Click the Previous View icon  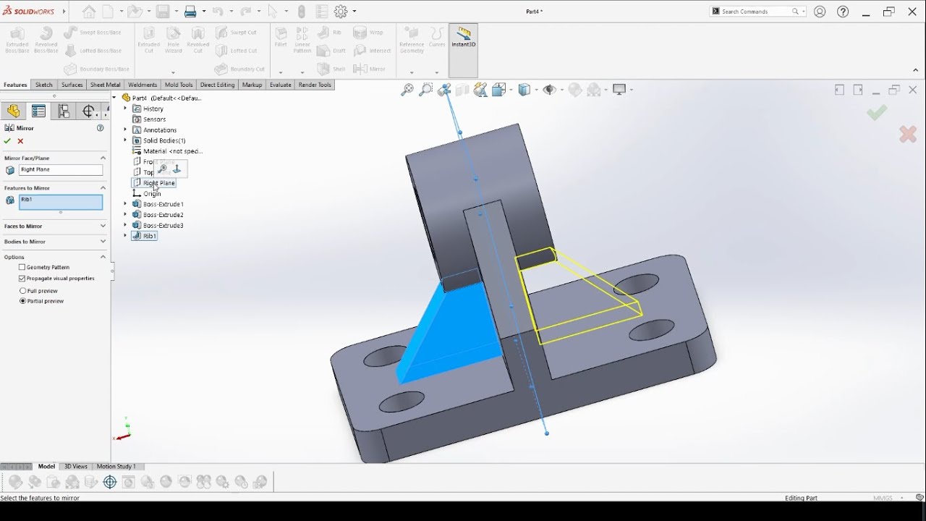tap(444, 90)
